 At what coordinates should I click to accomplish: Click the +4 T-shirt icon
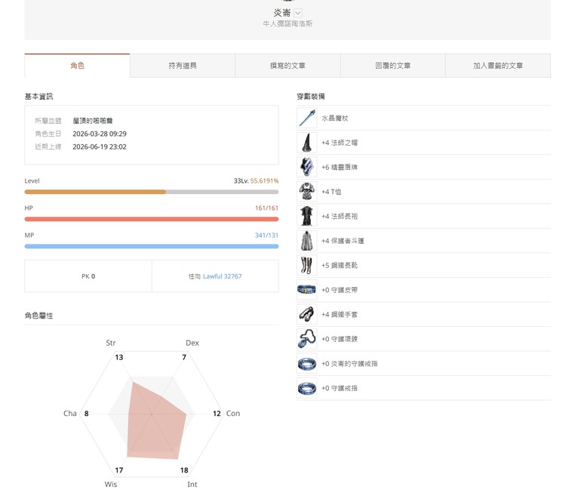pos(307,192)
